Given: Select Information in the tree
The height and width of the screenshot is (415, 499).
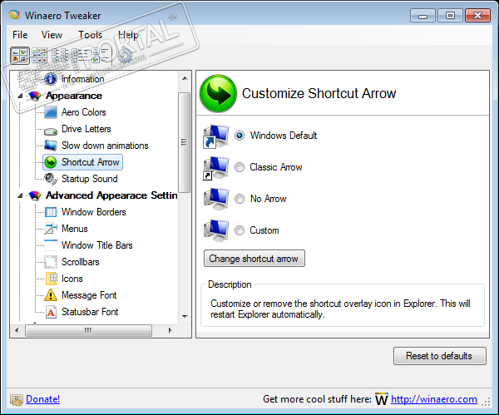Looking at the screenshot, I should 82,79.
